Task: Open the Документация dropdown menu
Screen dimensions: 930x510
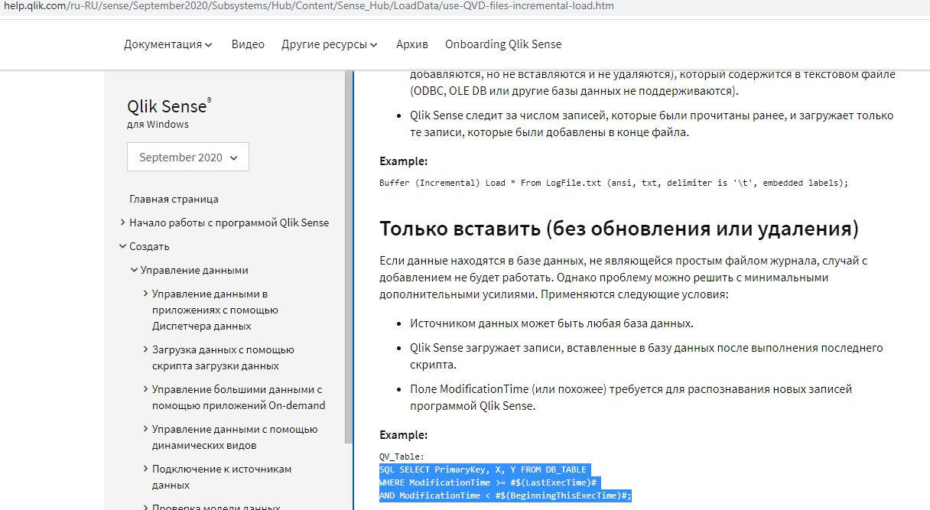Action: tap(168, 44)
